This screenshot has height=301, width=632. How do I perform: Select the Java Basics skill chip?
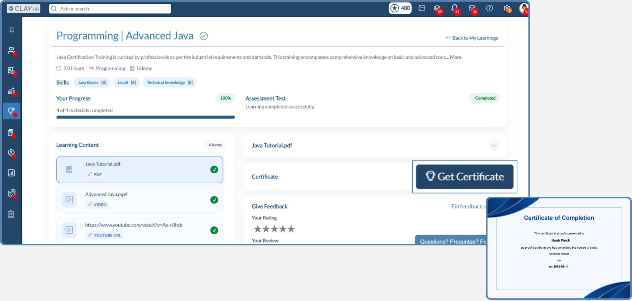92,82
